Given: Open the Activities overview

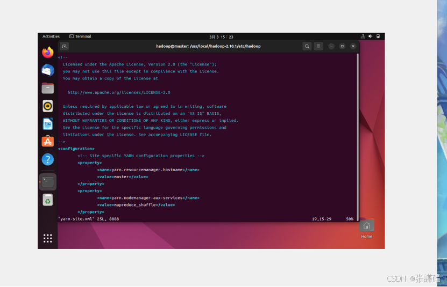Looking at the screenshot, I should [51, 36].
